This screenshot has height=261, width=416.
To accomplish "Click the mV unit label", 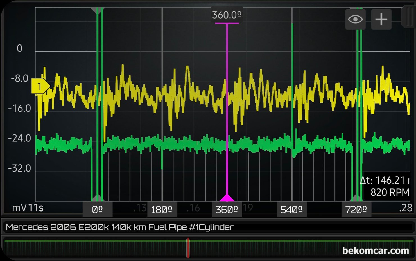I will (19, 208).
